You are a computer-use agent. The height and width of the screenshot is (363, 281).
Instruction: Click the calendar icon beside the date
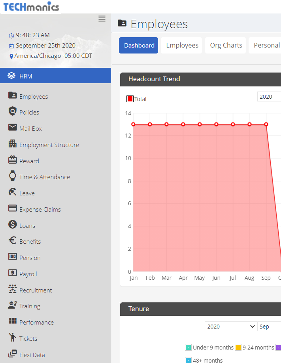[11, 46]
